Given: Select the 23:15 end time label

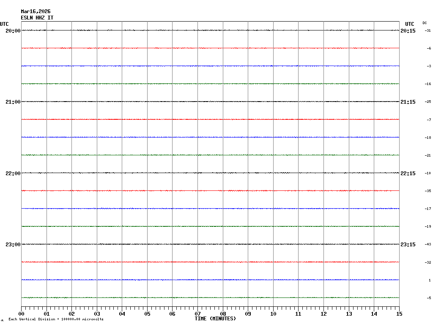Looking at the screenshot, I should pos(408,245).
